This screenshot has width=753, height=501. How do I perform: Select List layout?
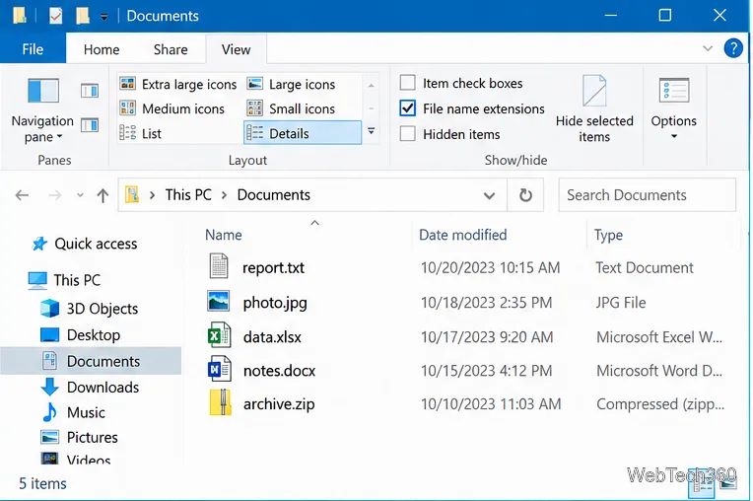pos(140,133)
